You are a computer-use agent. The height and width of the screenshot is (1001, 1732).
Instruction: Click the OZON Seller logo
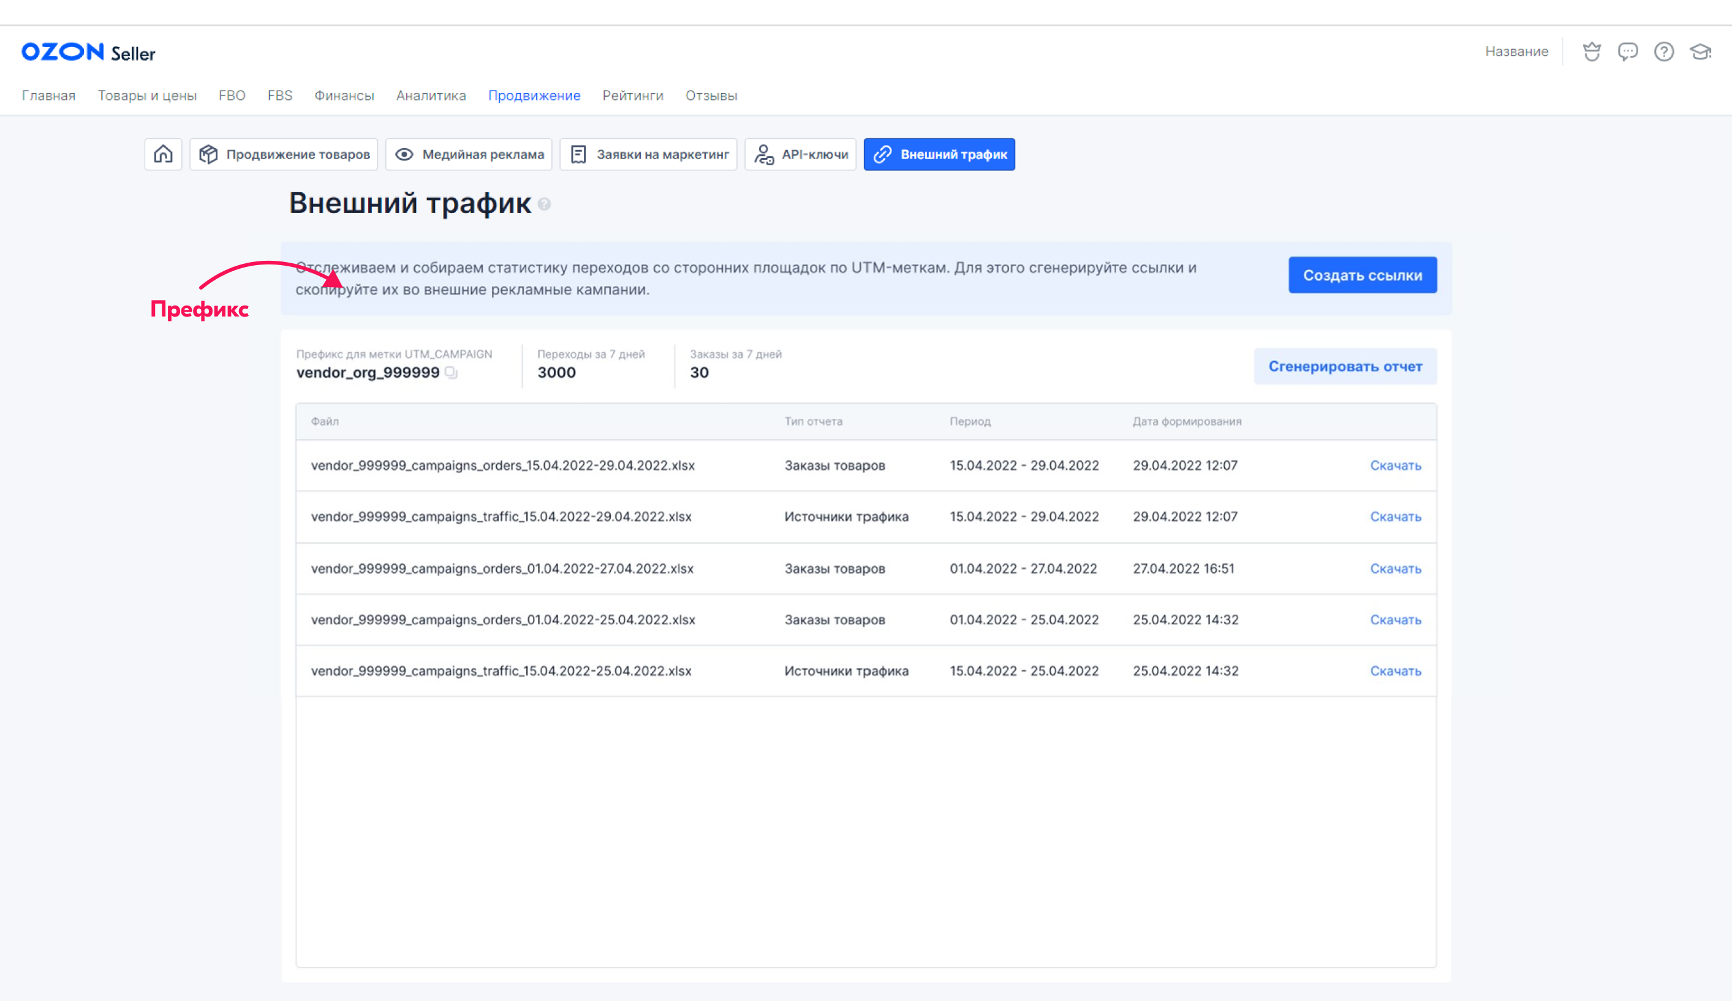[89, 52]
